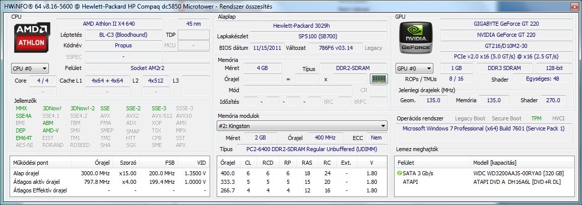Click the '4 GB' memory size field
Image resolution: width=582 pixels, height=205 pixels.
[x=263, y=68]
